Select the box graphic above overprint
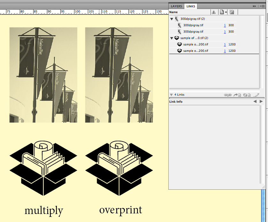The width and height of the screenshot is (268, 222). 119,168
